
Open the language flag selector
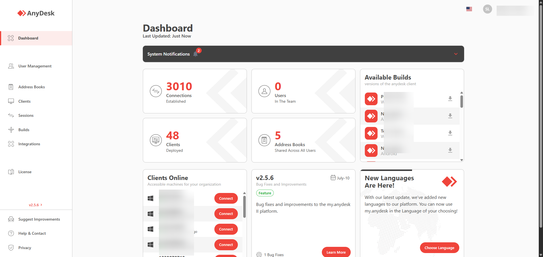(x=469, y=9)
